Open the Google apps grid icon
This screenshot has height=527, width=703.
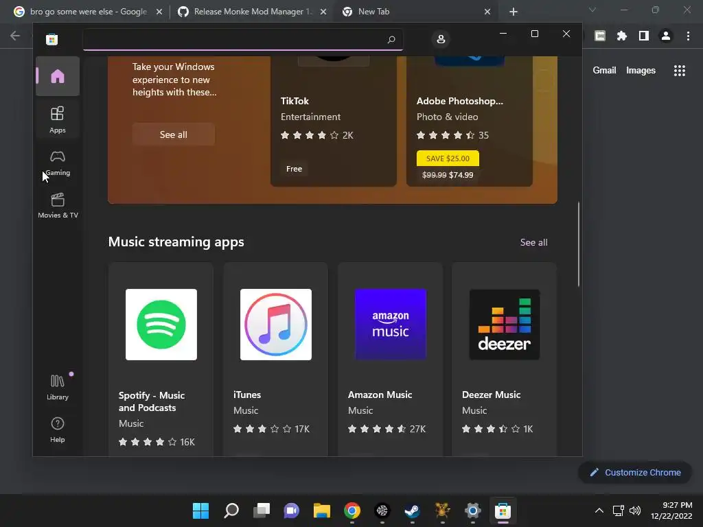(680, 71)
